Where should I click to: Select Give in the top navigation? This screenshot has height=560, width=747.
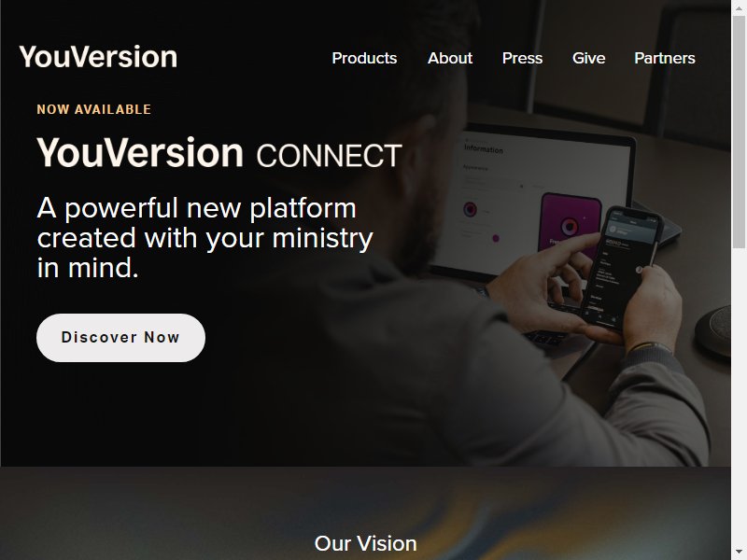pyautogui.click(x=588, y=58)
